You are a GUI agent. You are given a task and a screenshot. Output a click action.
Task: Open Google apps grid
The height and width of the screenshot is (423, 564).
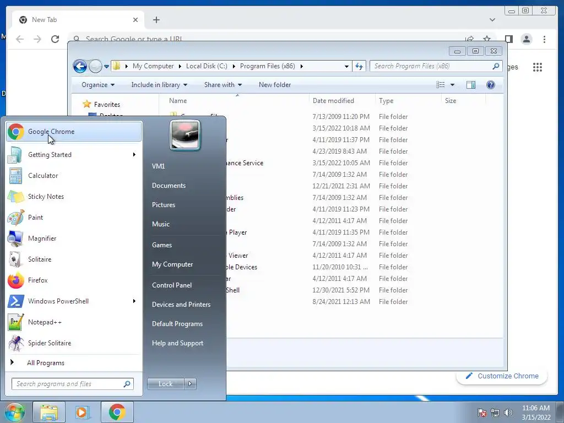pos(538,67)
